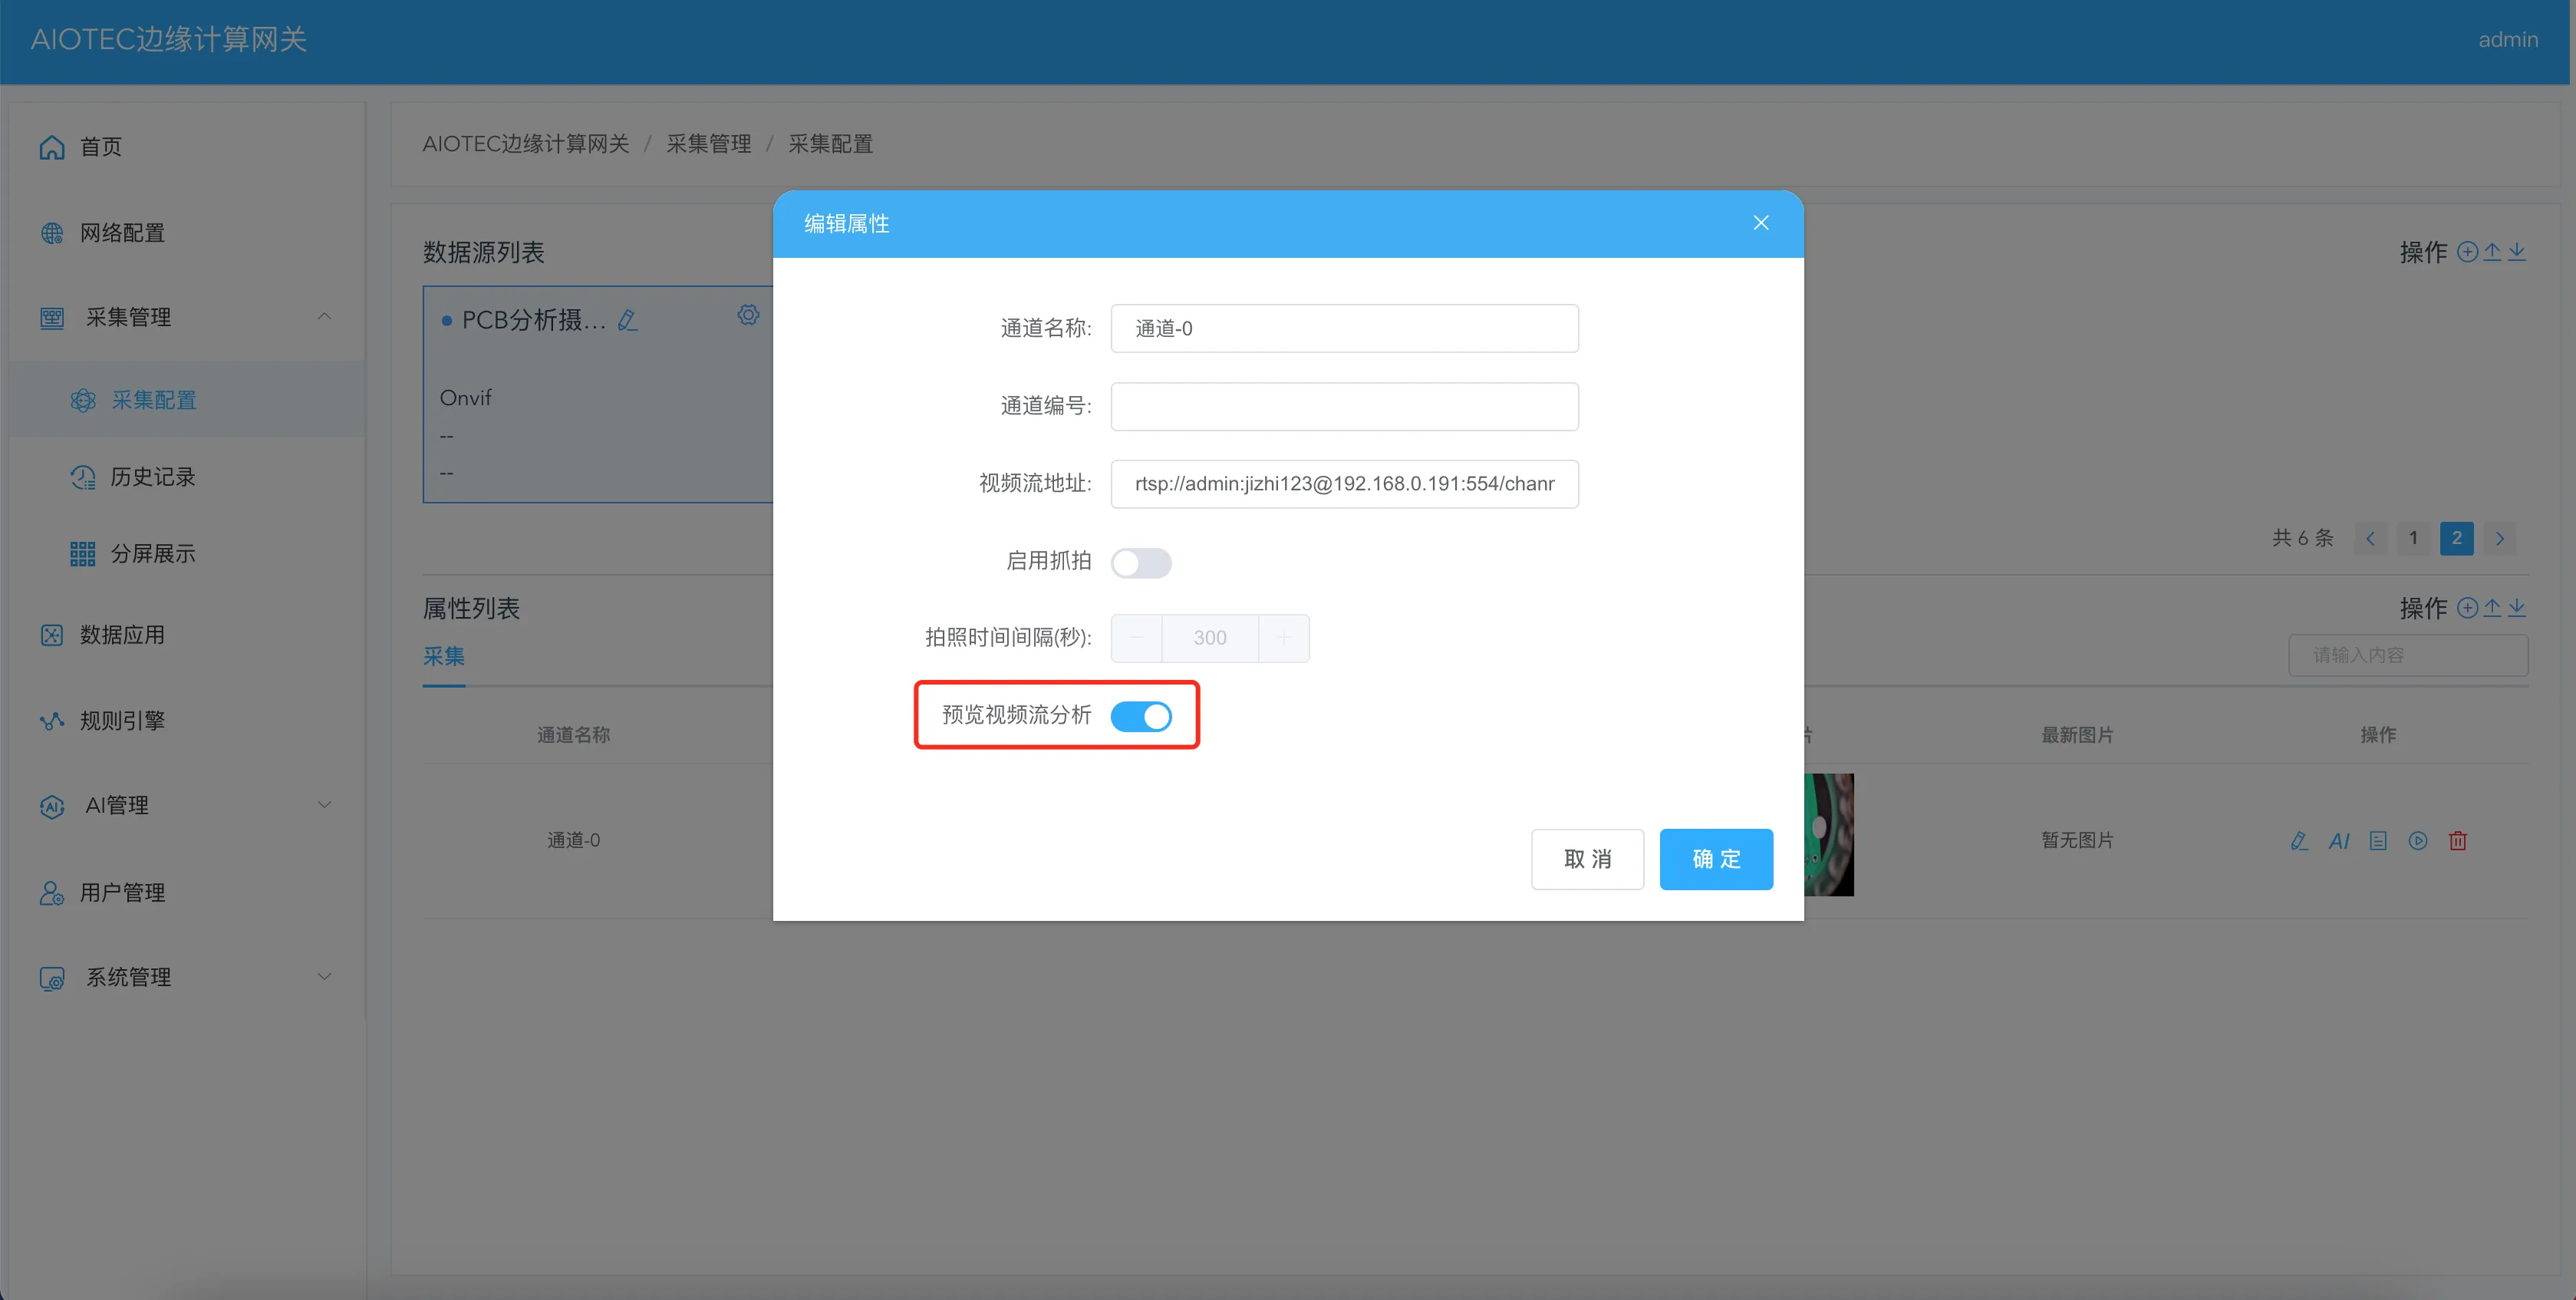This screenshot has width=2576, height=1300.
Task: Click the AI icon in 通道-0 row
Action: click(x=2338, y=841)
